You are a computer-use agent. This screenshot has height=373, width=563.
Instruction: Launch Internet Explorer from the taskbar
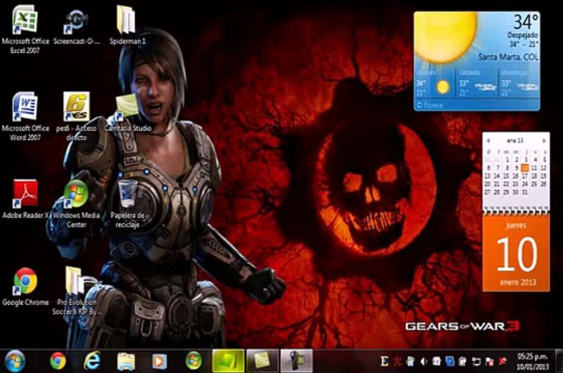coord(92,361)
